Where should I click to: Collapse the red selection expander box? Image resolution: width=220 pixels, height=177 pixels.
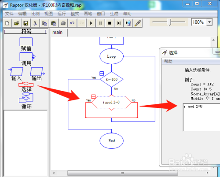coord(93,96)
